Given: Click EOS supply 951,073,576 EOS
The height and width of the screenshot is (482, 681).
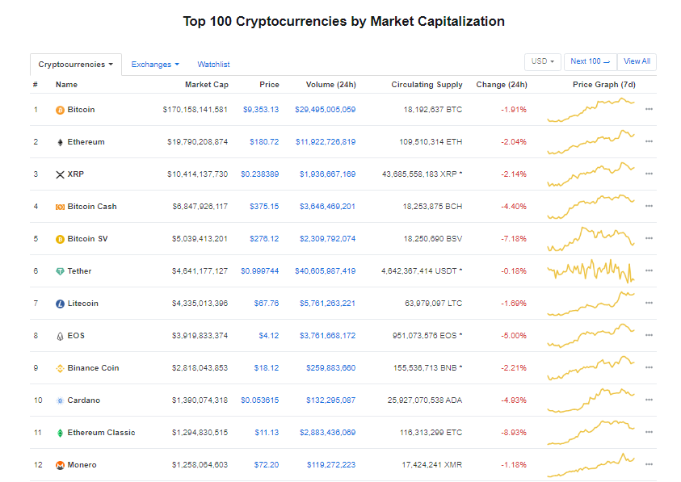Looking at the screenshot, I should [x=427, y=336].
